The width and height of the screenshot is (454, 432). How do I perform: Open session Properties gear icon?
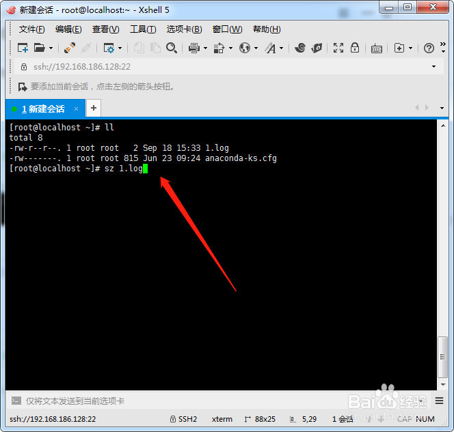point(109,48)
